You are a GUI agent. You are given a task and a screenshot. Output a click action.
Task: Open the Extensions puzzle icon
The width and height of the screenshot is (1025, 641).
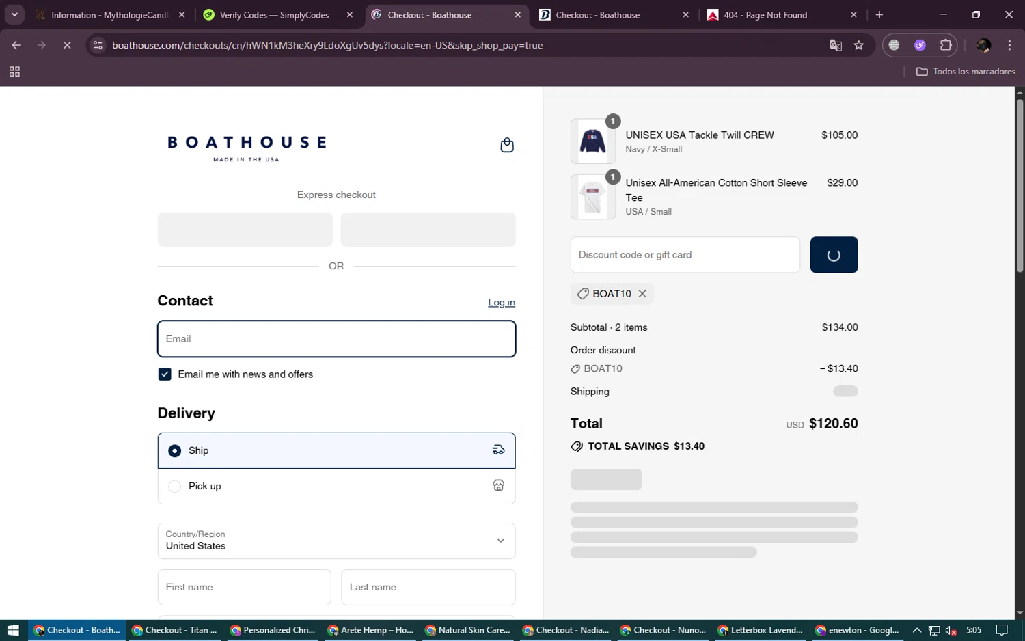946,45
